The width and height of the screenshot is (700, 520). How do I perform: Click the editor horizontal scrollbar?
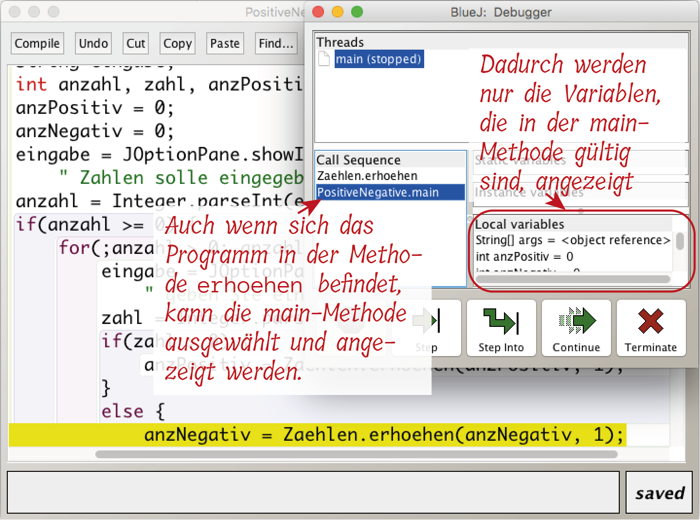(x=357, y=454)
